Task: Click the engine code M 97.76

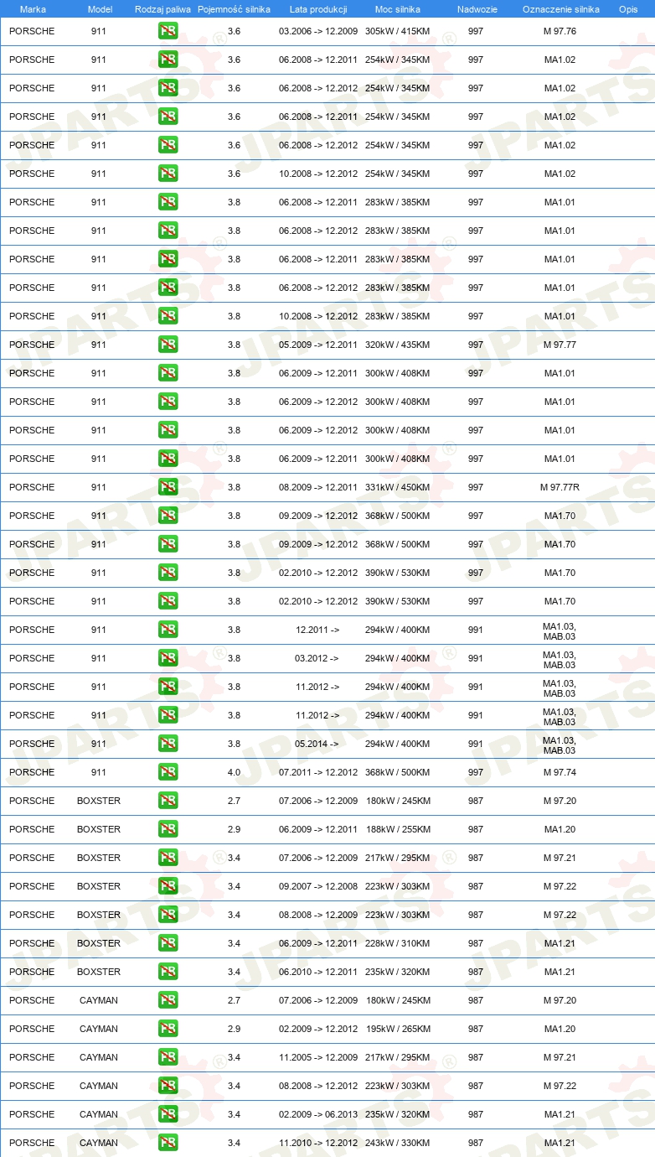Action: [x=560, y=31]
